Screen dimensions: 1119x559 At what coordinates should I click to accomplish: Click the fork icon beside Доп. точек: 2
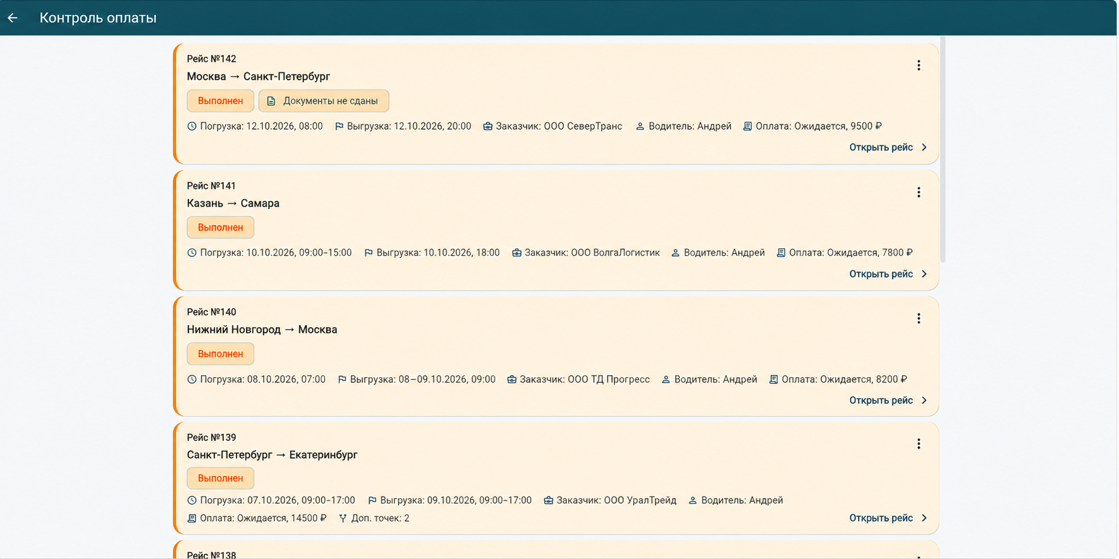(x=343, y=518)
